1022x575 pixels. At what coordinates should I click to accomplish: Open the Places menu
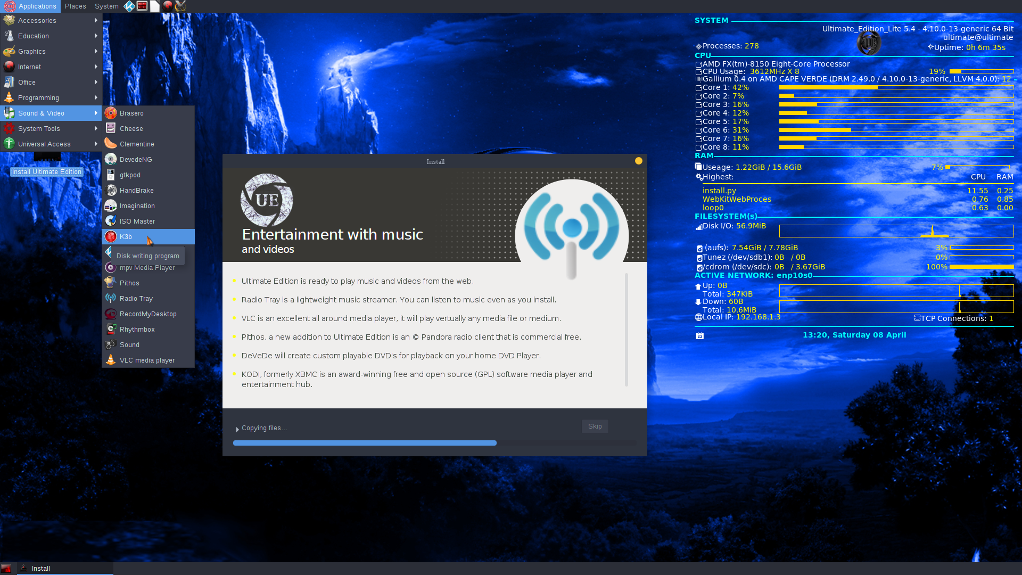(x=75, y=6)
